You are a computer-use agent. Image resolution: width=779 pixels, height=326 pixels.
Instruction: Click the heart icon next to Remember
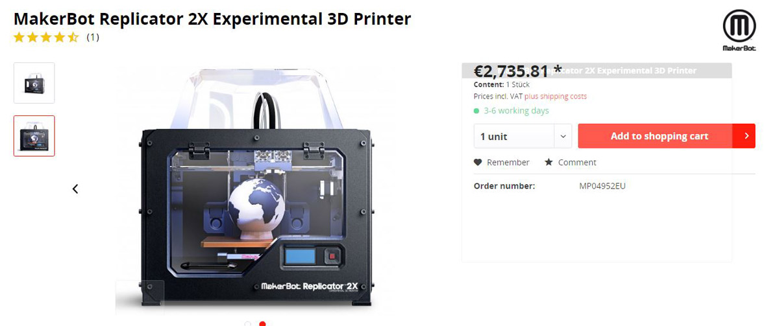click(x=478, y=162)
